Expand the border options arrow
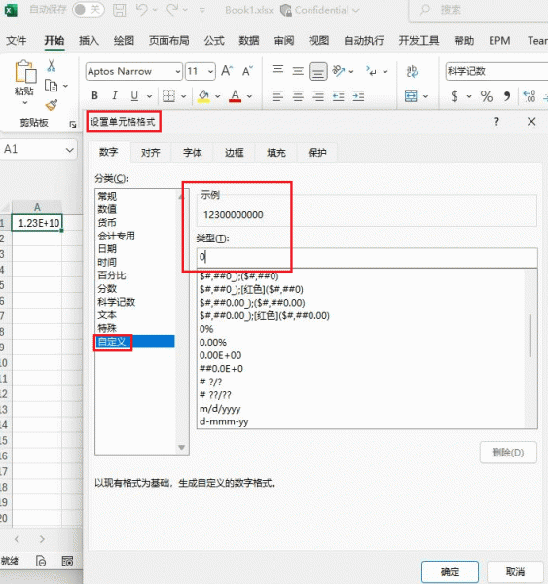The width and height of the screenshot is (548, 584). [x=183, y=96]
